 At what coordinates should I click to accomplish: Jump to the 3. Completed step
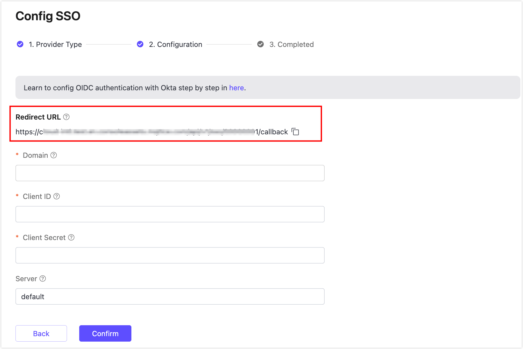[x=291, y=44]
